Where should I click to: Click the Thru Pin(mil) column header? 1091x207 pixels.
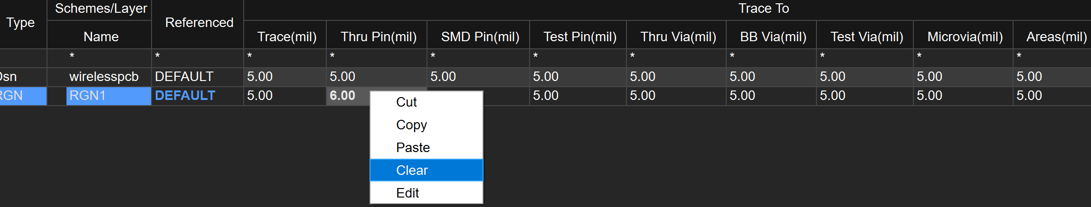[x=378, y=37]
